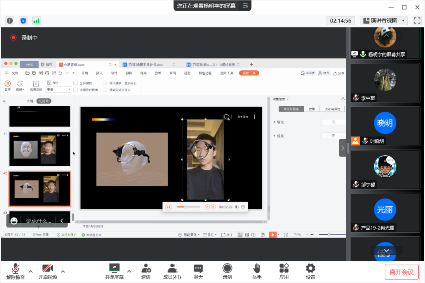Select the 视频工具 ribbon tab

[x=249, y=73]
